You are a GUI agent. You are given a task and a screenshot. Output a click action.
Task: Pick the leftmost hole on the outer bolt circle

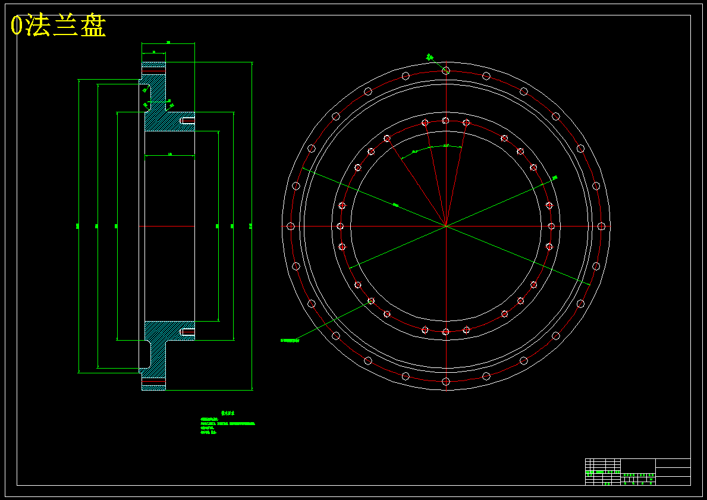290,226
